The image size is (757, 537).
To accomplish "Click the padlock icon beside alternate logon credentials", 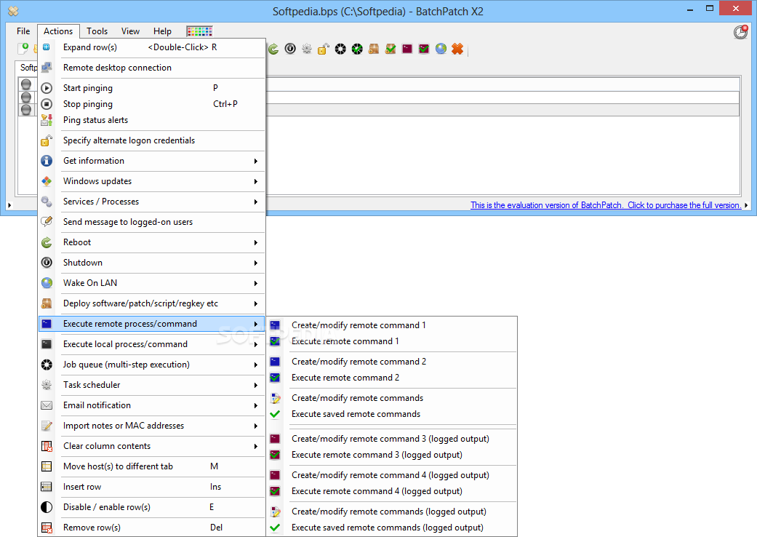I will 47,140.
